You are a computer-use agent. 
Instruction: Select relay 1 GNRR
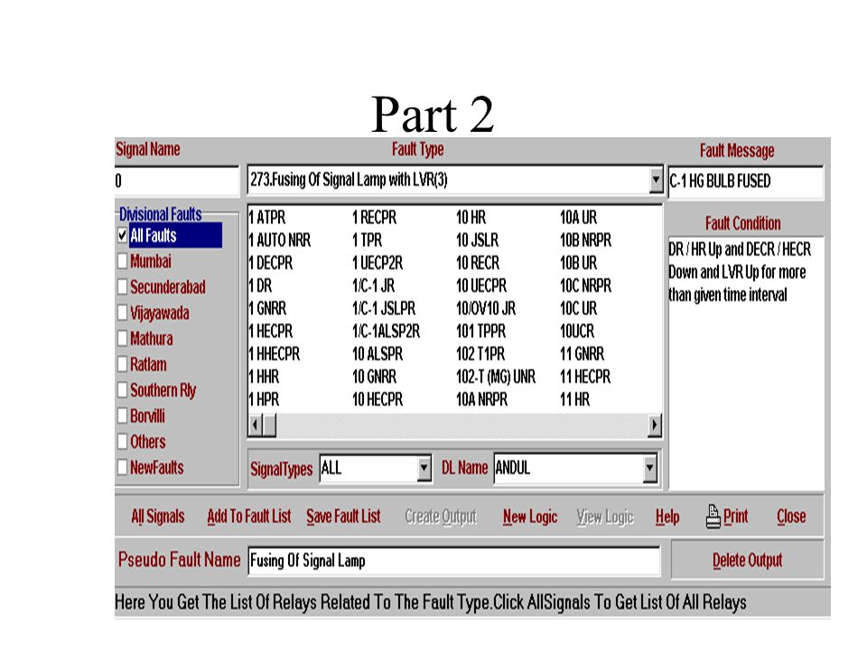tap(267, 309)
